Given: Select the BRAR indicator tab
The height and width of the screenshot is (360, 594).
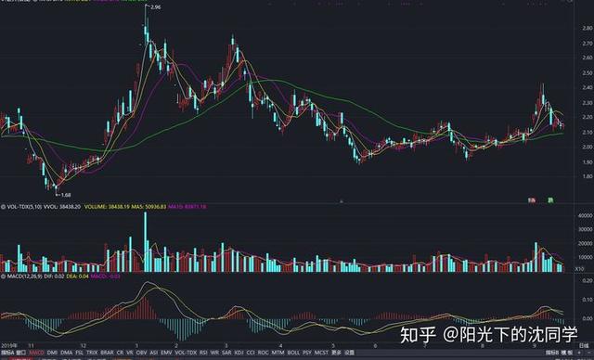Looking at the screenshot, I should coord(108,353).
